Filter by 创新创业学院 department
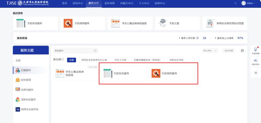 pos(176,60)
